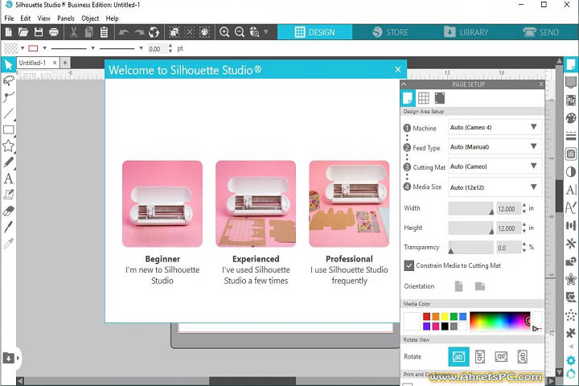Open the registration marks tab in Page Setup
The height and width of the screenshot is (386, 579).
click(x=439, y=98)
